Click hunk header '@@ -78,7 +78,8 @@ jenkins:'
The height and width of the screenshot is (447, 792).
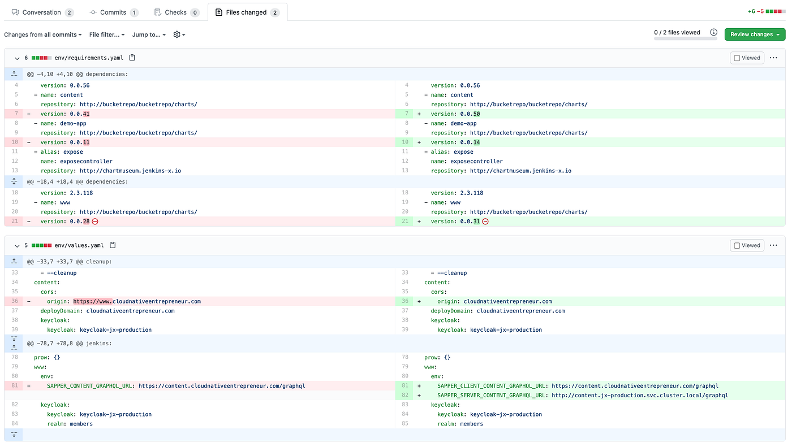[69, 343]
